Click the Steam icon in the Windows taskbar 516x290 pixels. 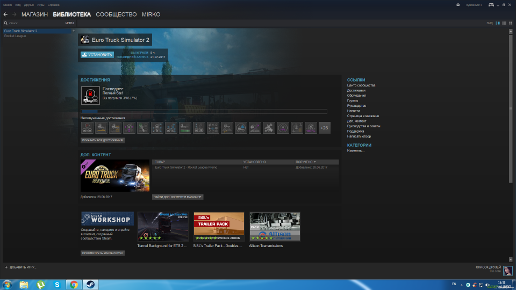[x=90, y=285]
